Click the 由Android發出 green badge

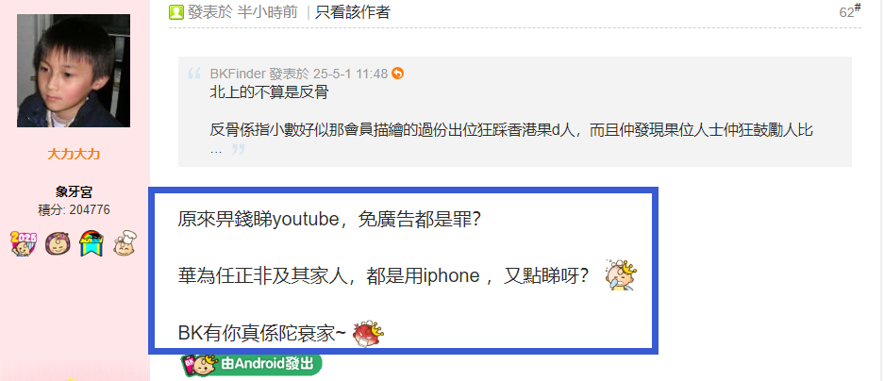click(252, 365)
